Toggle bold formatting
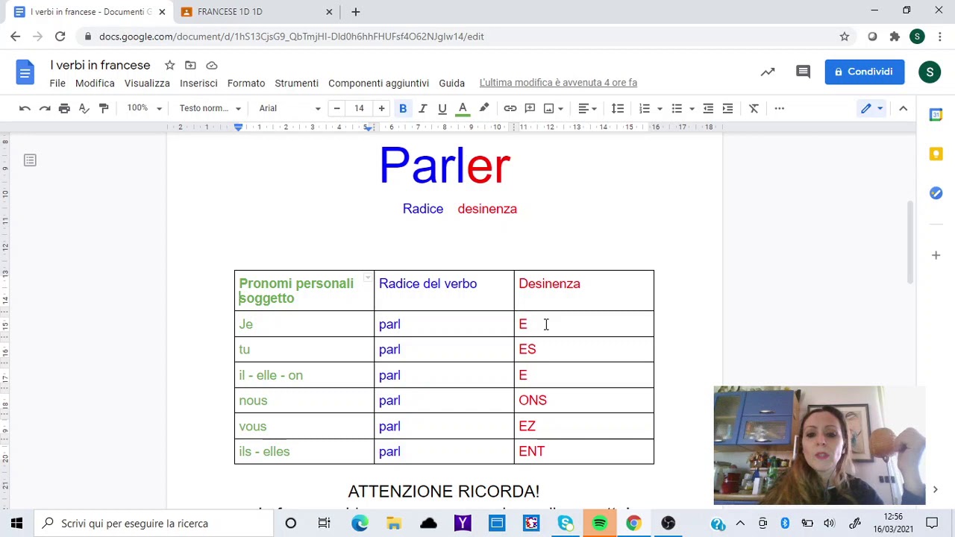Screen dimensions: 955x537 [403, 108]
